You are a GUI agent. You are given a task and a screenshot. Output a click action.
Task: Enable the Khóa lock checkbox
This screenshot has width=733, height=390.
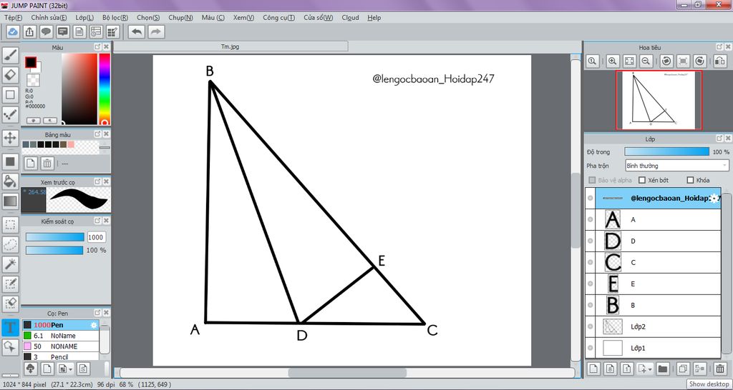pos(691,180)
